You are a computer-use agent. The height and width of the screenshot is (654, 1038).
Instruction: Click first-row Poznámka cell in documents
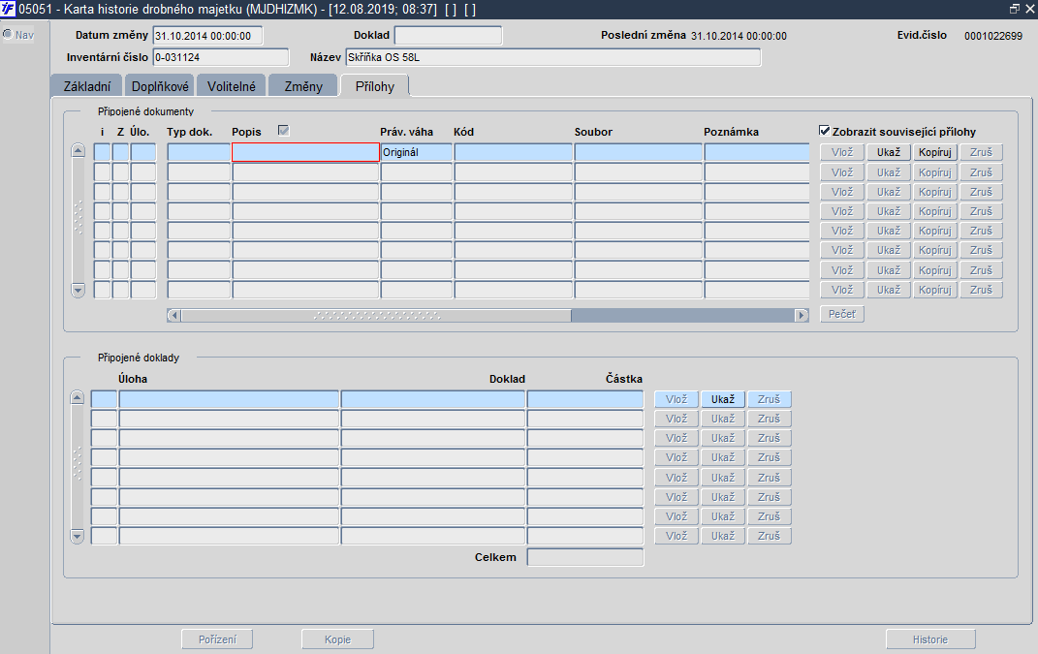click(x=757, y=152)
